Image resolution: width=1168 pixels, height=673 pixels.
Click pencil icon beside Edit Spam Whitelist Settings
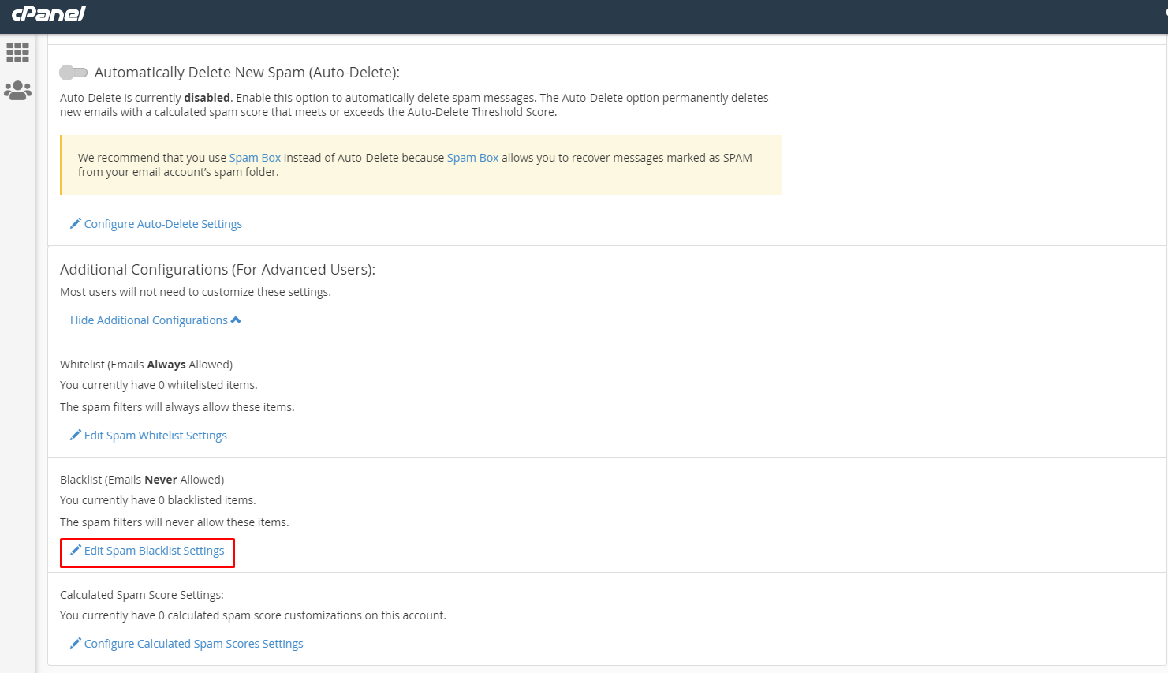[76, 435]
